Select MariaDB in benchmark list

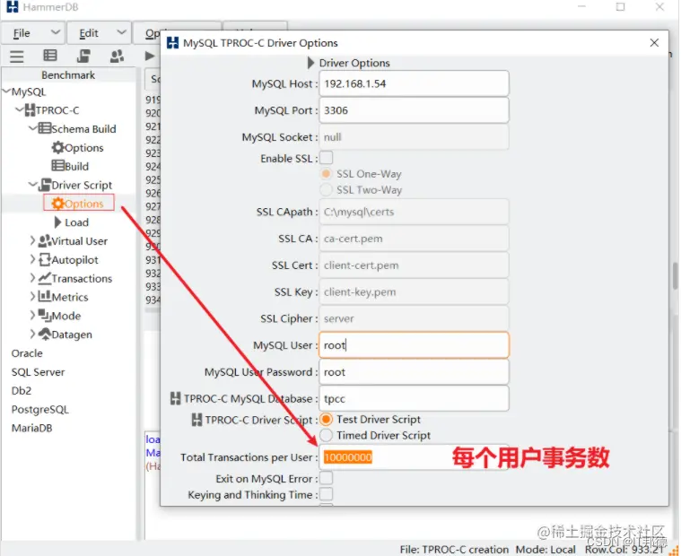[x=31, y=428]
